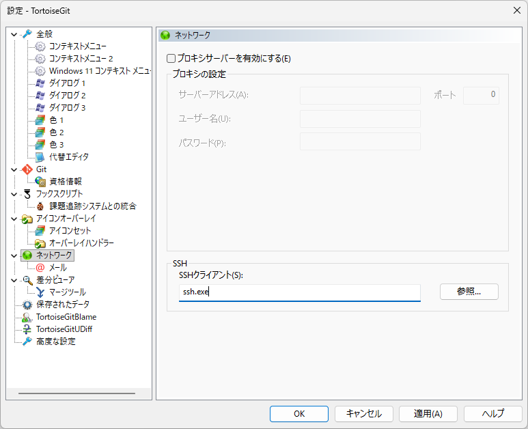Screen dimensions: 528x429
Task: Click the 適用(A) button
Action: [428, 414]
